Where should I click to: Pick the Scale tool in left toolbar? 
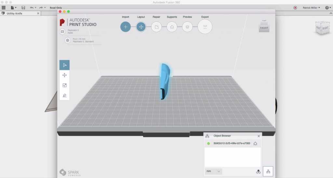pos(64,85)
